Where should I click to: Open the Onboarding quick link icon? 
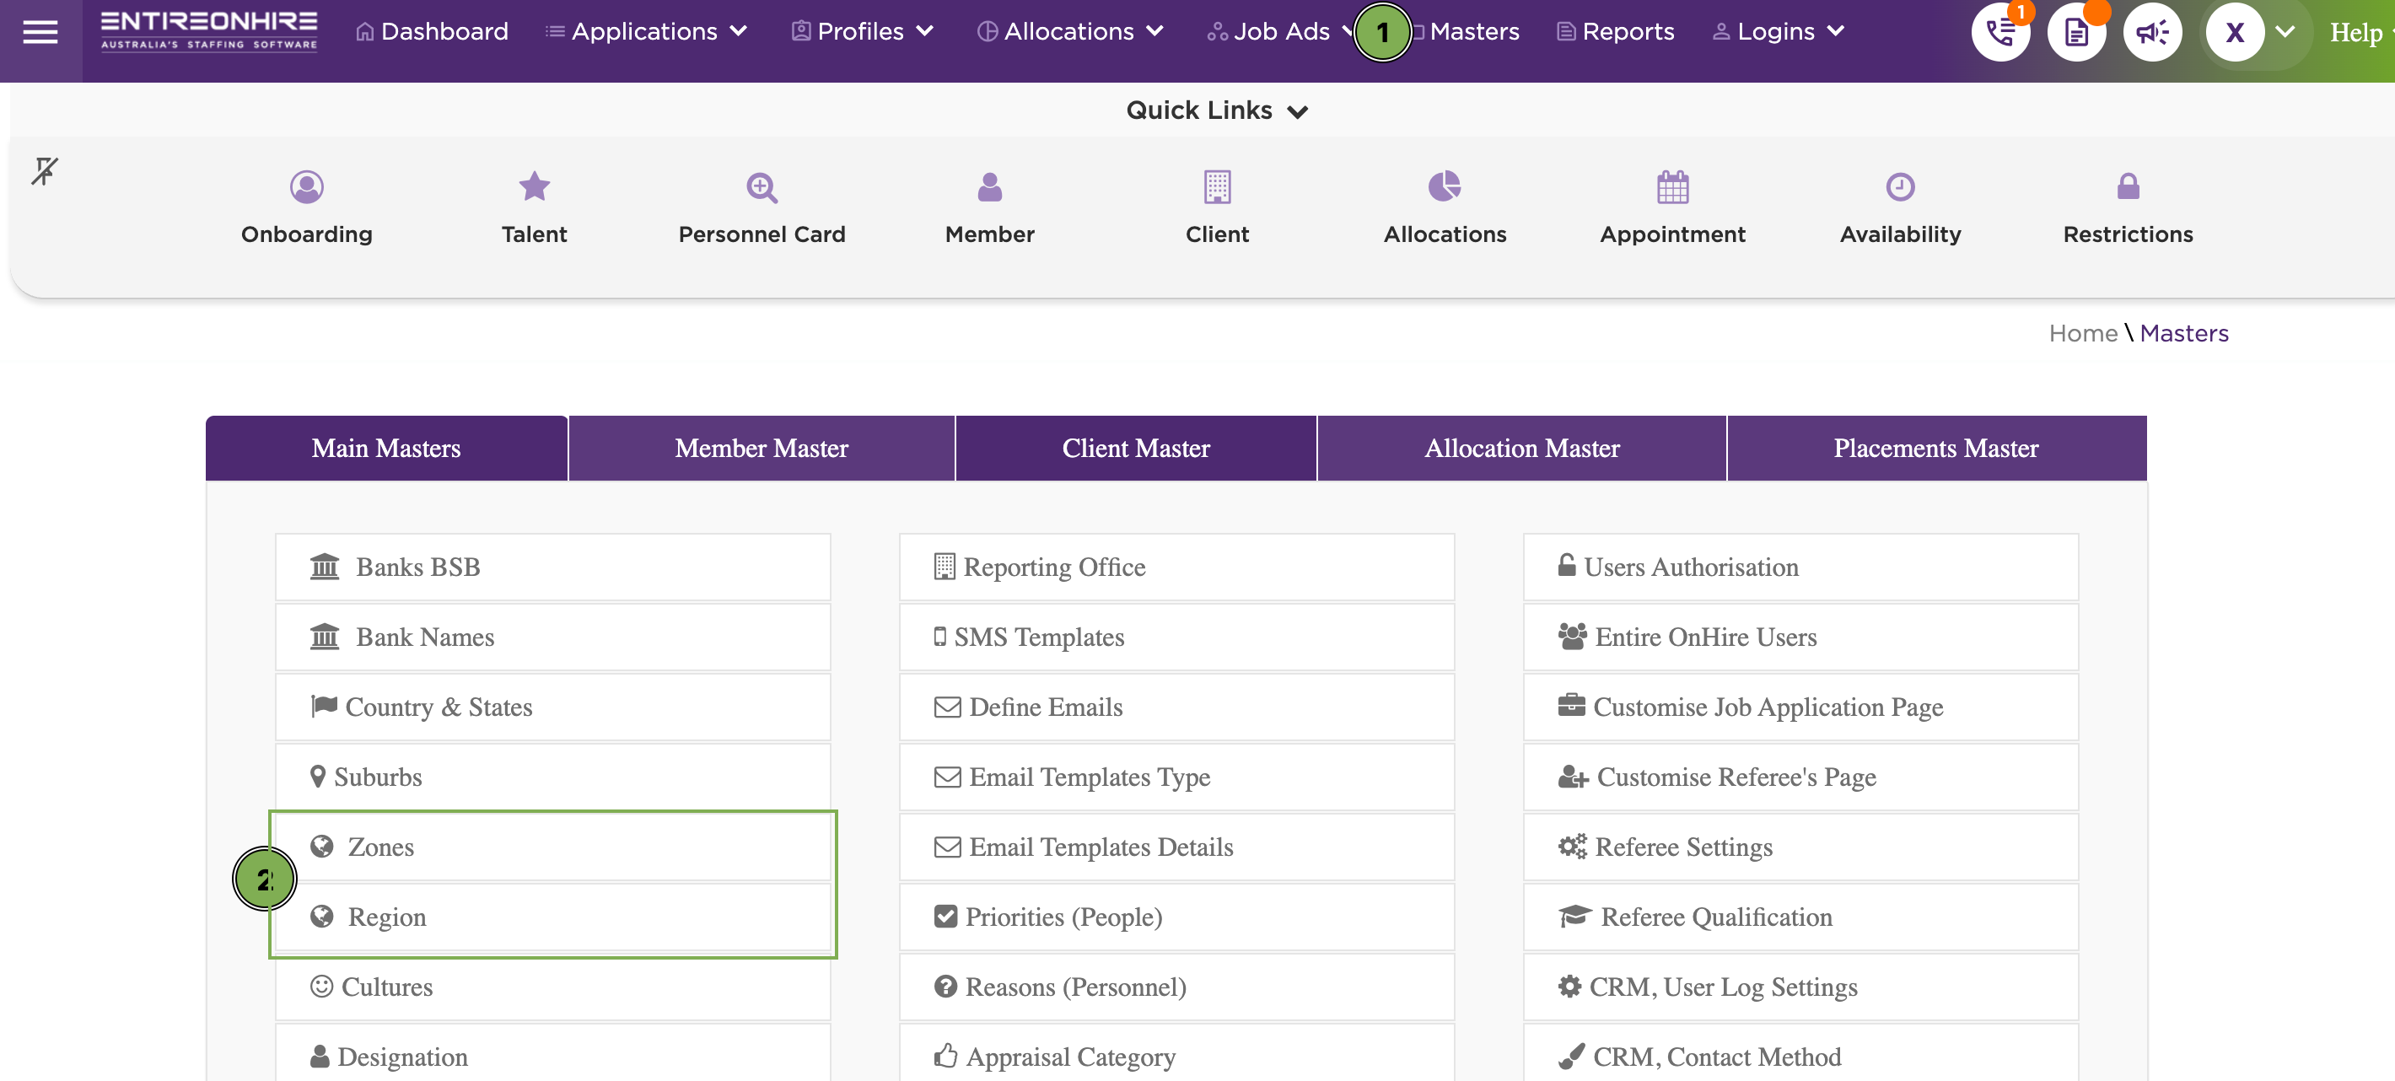tap(307, 187)
